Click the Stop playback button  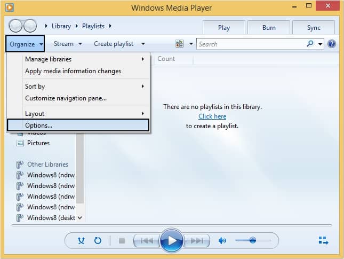click(x=122, y=240)
